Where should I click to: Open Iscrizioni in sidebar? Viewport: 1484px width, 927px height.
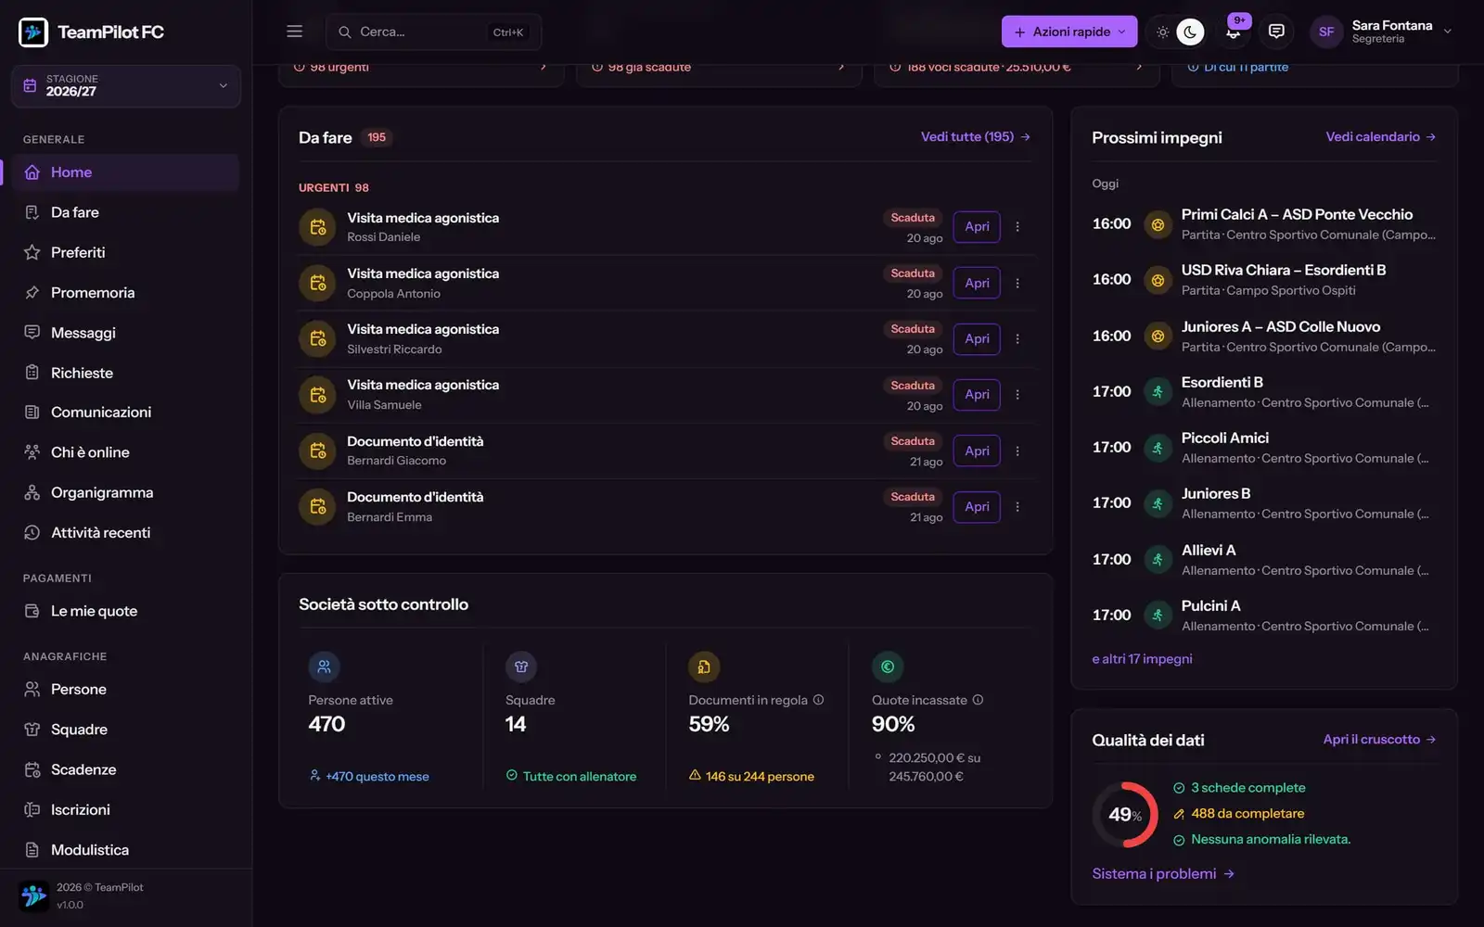tap(126, 809)
